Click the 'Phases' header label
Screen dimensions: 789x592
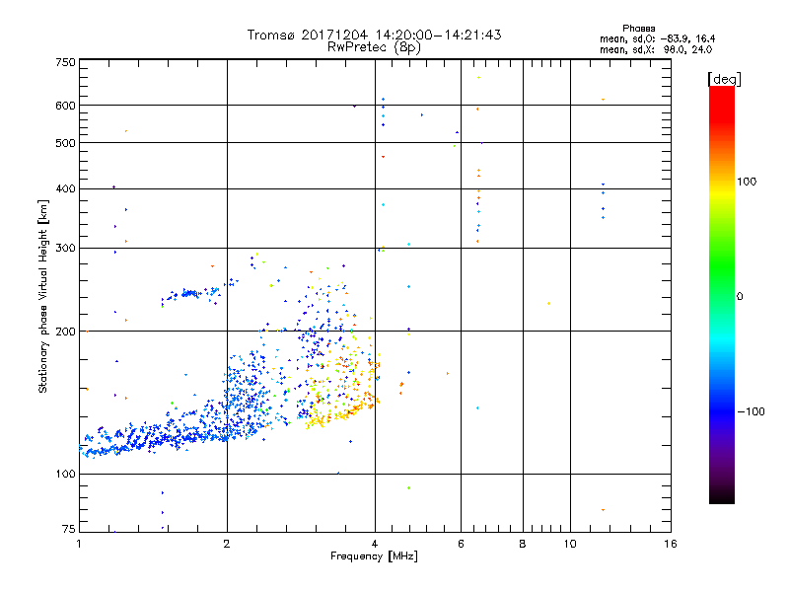638,29
